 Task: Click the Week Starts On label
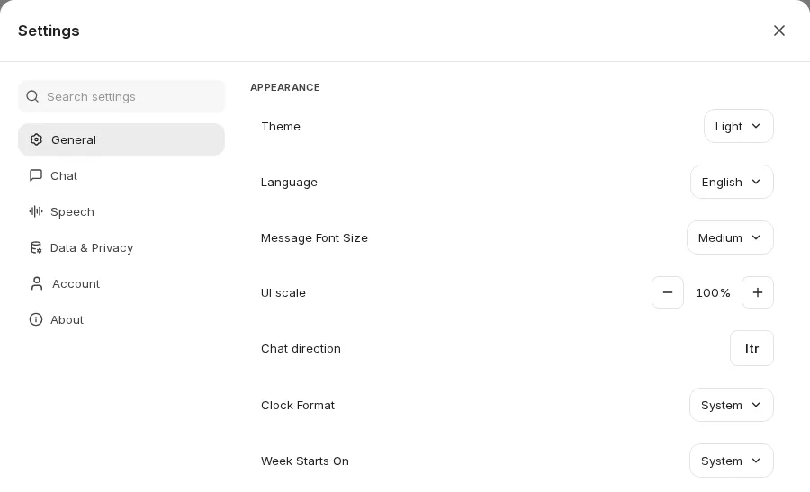(x=305, y=461)
